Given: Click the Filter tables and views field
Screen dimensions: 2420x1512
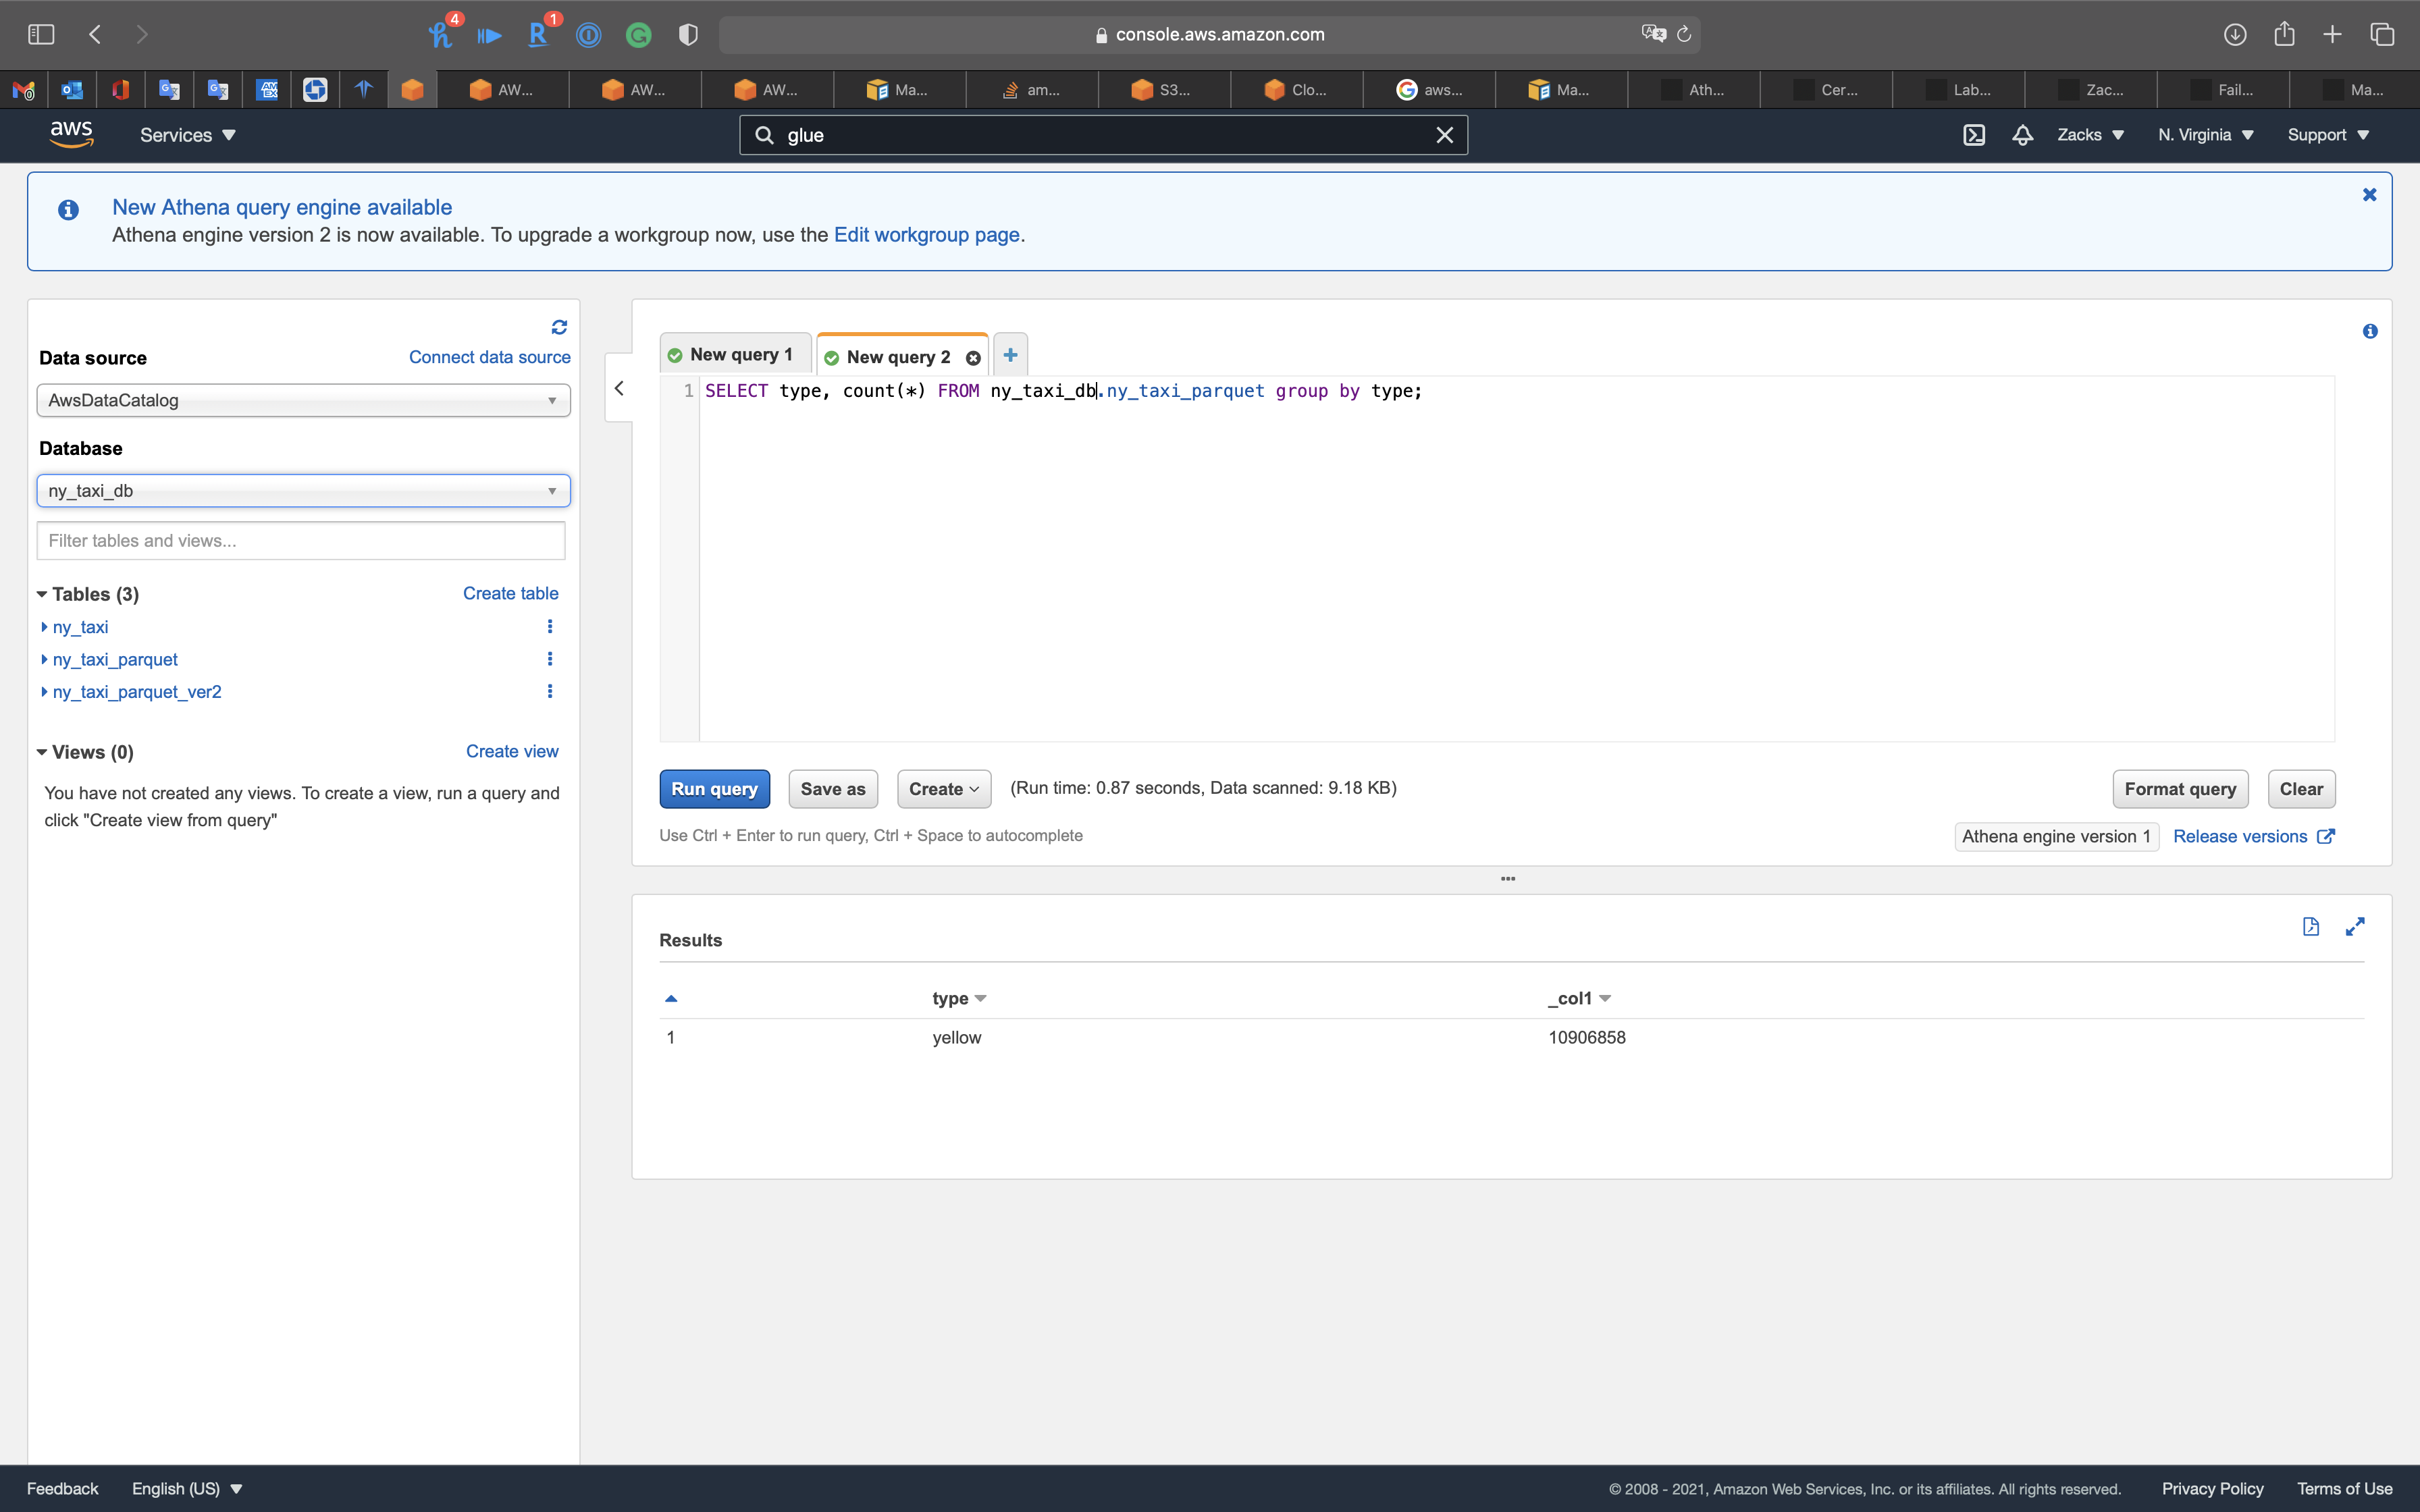Looking at the screenshot, I should coord(300,541).
